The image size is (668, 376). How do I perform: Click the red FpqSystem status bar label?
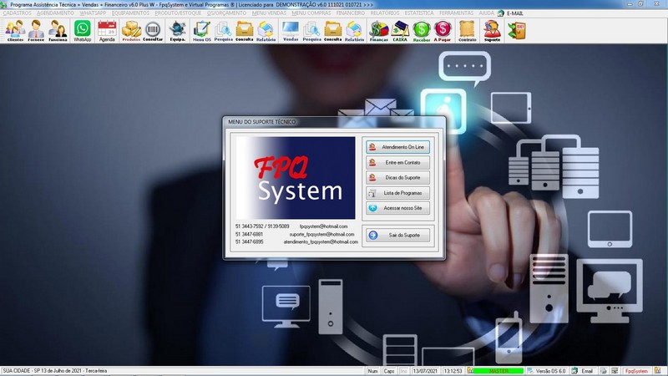point(636,371)
